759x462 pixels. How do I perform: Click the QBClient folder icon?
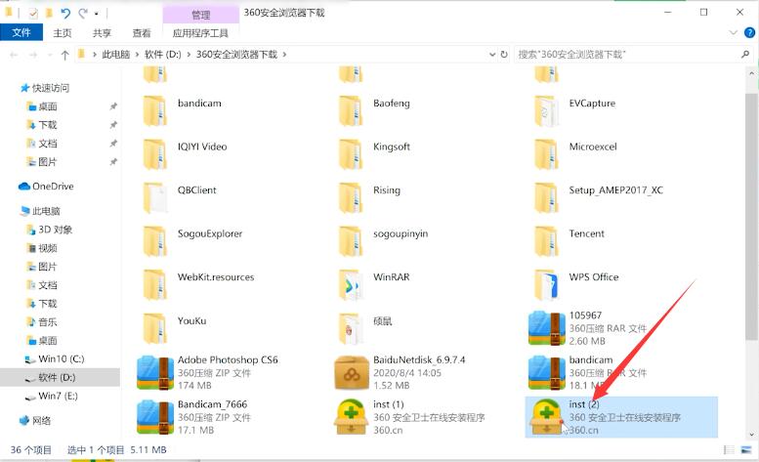pos(155,198)
